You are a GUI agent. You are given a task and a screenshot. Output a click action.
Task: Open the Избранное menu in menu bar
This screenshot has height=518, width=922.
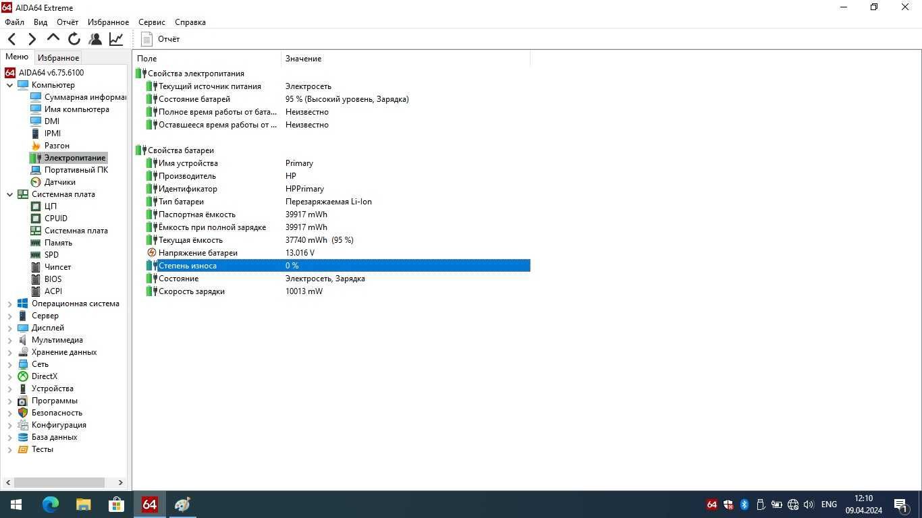tap(108, 22)
